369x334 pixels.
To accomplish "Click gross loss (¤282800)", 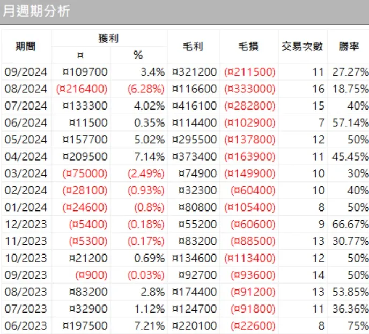I will pyautogui.click(x=250, y=106).
